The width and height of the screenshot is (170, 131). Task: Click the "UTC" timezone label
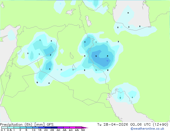tap(147, 125)
